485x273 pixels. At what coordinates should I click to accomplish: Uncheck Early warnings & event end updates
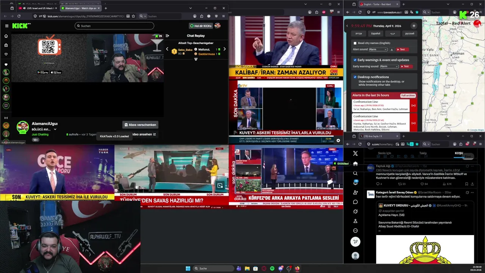pos(355,60)
